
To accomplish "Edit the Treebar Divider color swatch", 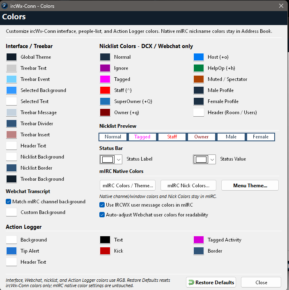I will tap(11, 124).
